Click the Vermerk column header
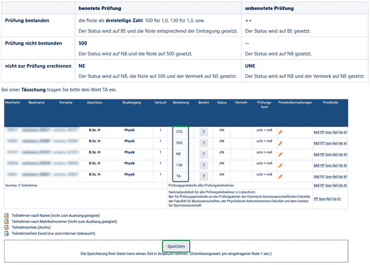The image size is (370, 265). [x=241, y=103]
